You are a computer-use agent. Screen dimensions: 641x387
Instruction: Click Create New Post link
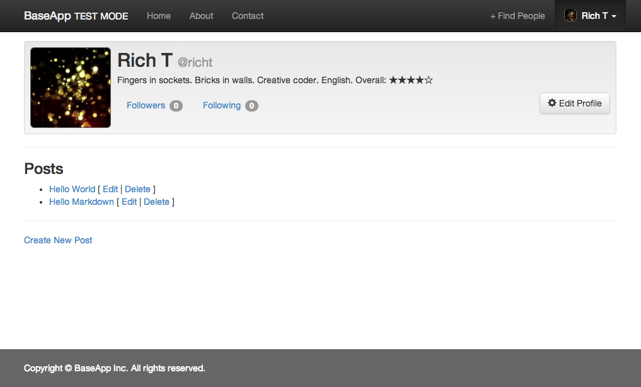(58, 240)
